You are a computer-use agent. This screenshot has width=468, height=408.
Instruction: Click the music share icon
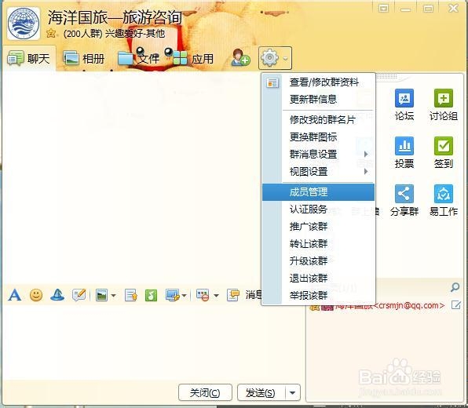click(151, 295)
